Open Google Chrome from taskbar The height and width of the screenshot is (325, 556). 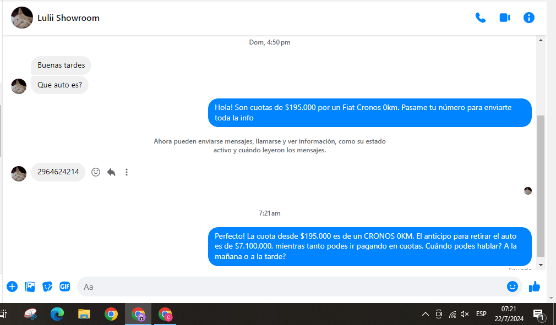pos(111,314)
